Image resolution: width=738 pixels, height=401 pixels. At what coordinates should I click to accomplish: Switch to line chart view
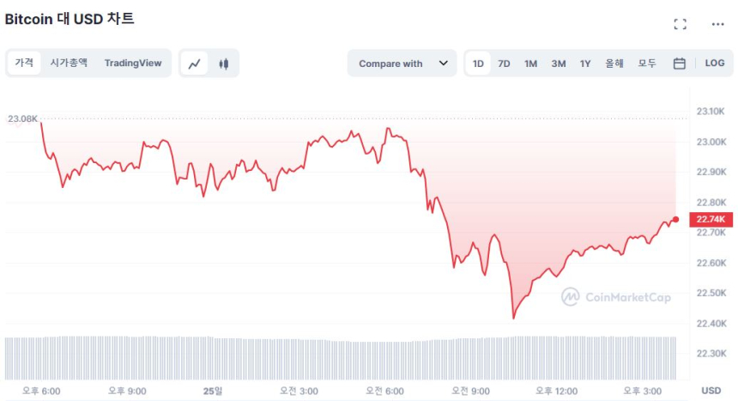[x=195, y=64]
